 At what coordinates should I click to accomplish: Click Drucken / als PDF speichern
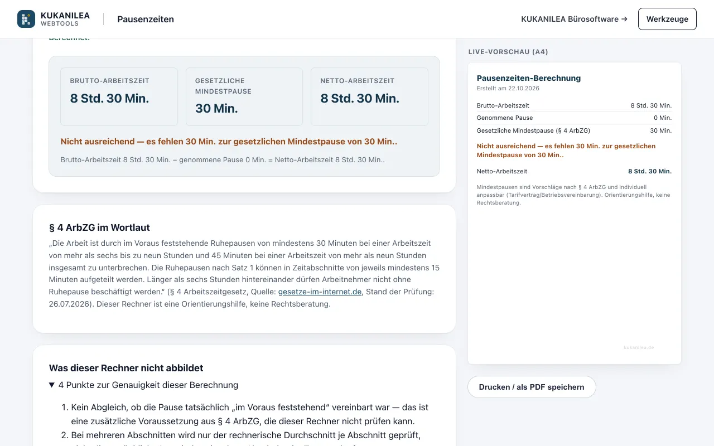pyautogui.click(x=532, y=387)
